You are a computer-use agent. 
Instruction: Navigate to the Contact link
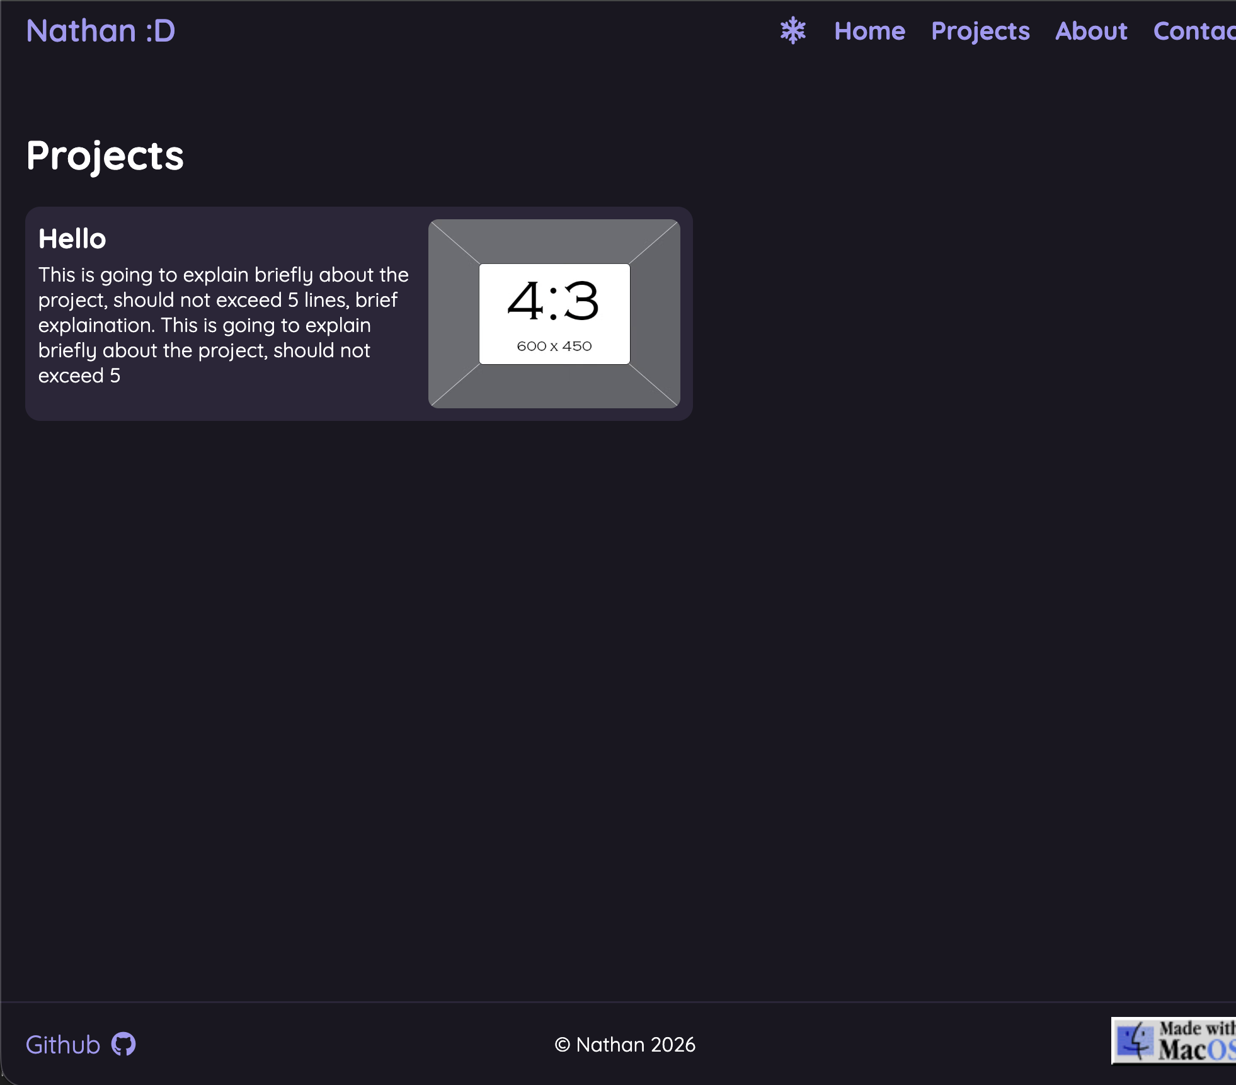point(1194,31)
